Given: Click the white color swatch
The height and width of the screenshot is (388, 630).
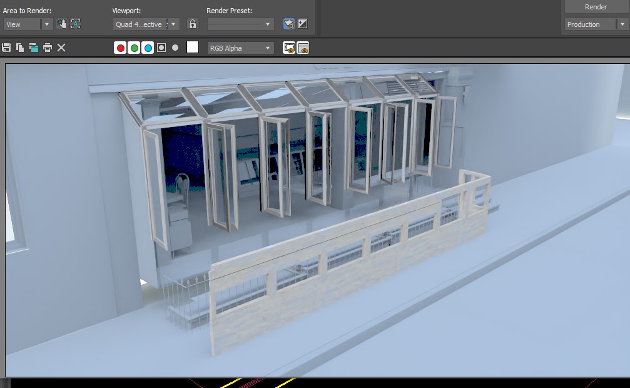Looking at the screenshot, I should [x=193, y=48].
